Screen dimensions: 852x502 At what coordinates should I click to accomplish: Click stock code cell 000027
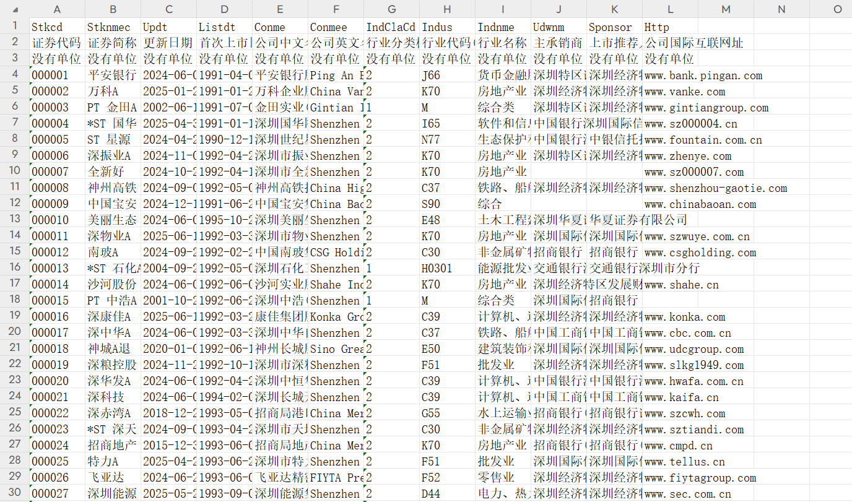(x=58, y=493)
